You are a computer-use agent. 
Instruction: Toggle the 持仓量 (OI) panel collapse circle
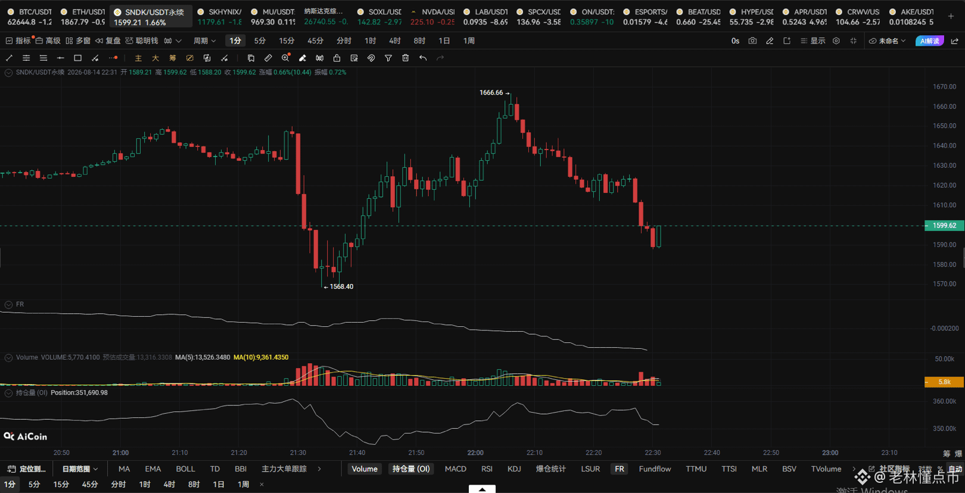pyautogui.click(x=9, y=393)
